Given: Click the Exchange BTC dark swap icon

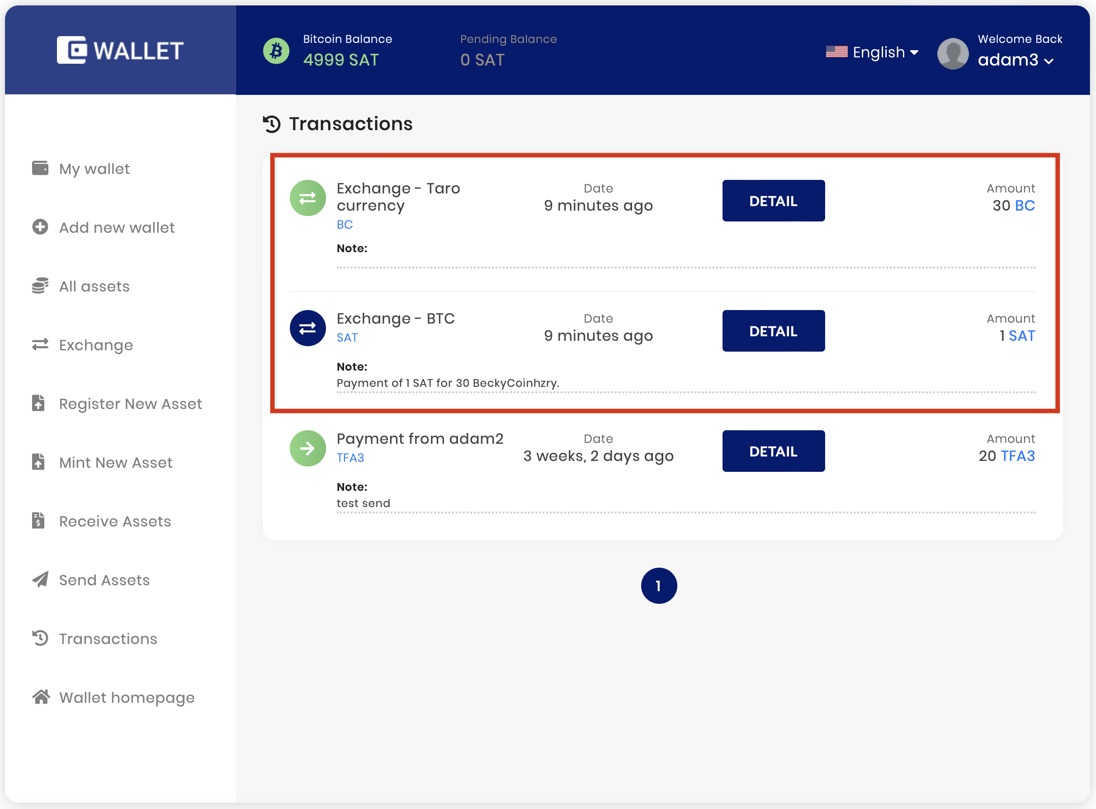Looking at the screenshot, I should tap(307, 328).
